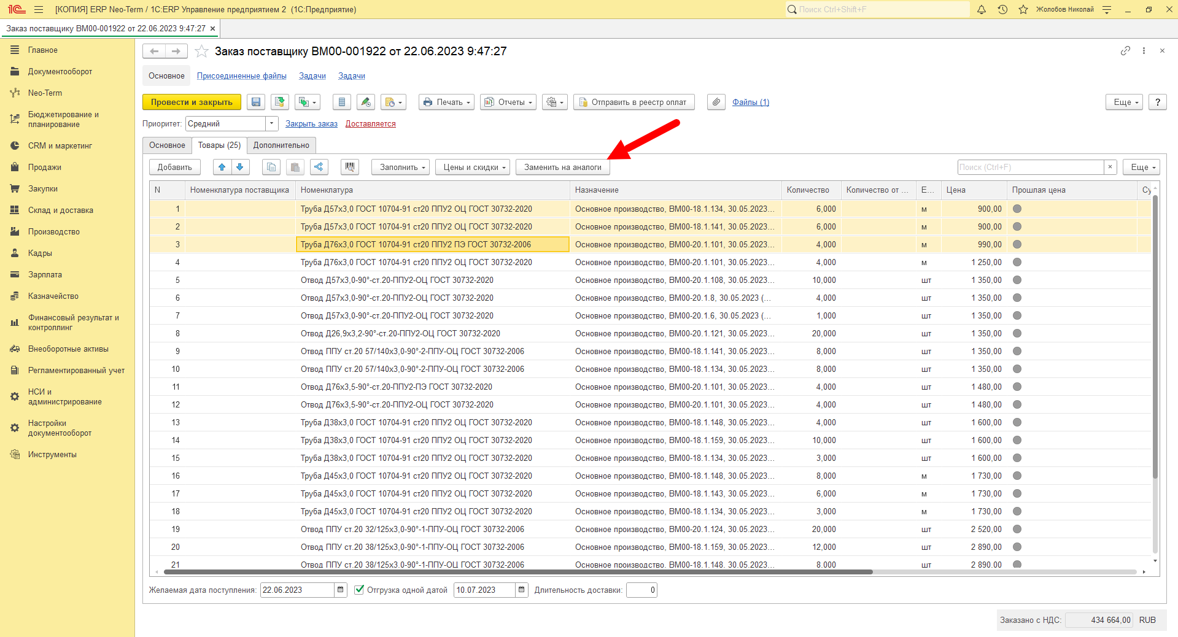
Task: Click the Закрыть заказ link
Action: [x=311, y=123]
